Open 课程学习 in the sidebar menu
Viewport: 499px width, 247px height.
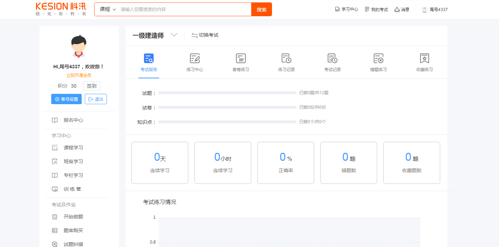pyautogui.click(x=73, y=148)
